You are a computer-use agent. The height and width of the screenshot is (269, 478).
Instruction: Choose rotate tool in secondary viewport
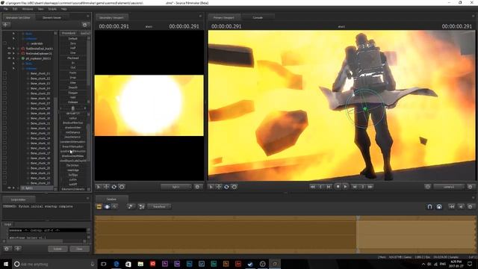(114, 187)
